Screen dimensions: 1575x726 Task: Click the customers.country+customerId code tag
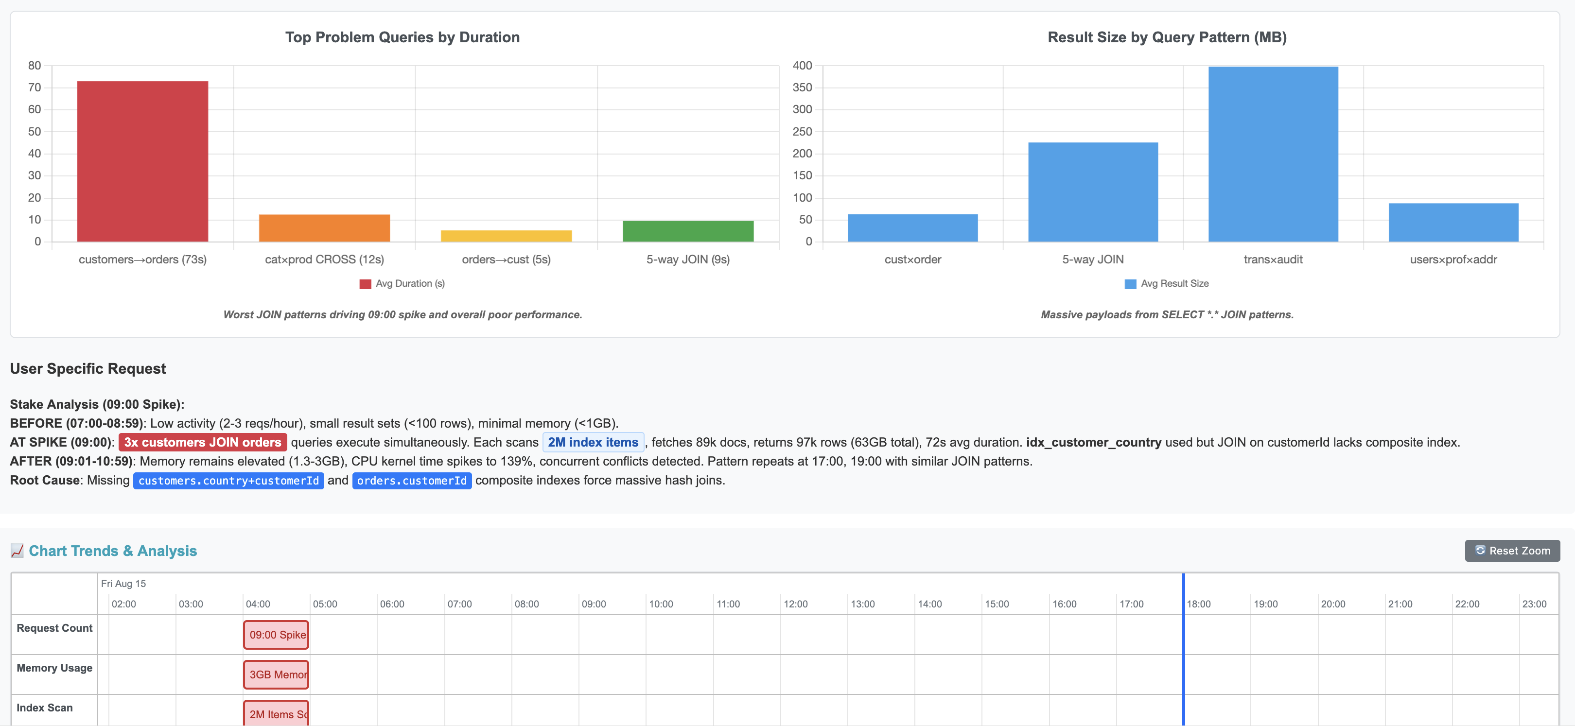click(228, 480)
